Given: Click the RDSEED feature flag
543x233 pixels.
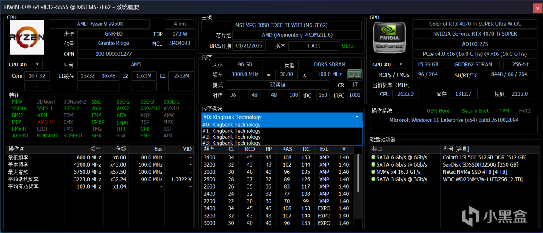Looking at the screenshot, I should click(73, 135).
